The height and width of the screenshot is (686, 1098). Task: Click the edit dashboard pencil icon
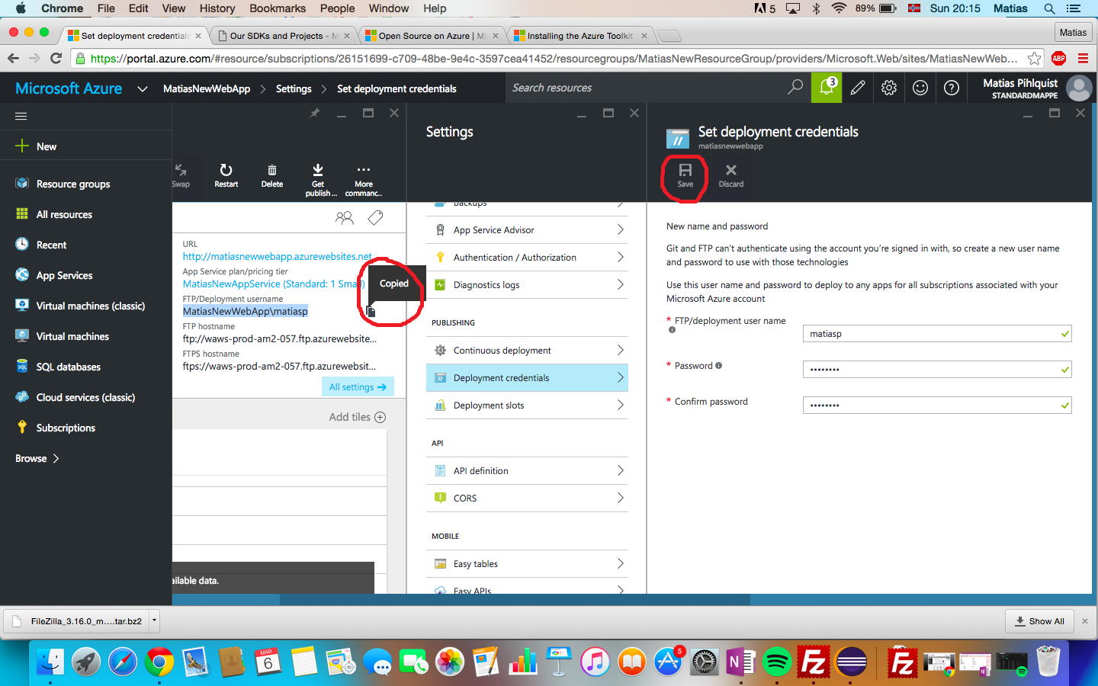pos(858,88)
